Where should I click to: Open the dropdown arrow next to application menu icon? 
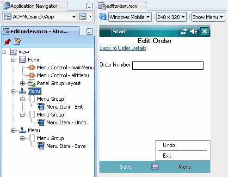[x=91, y=17]
